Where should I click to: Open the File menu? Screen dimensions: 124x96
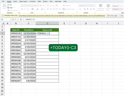coord(3,1)
